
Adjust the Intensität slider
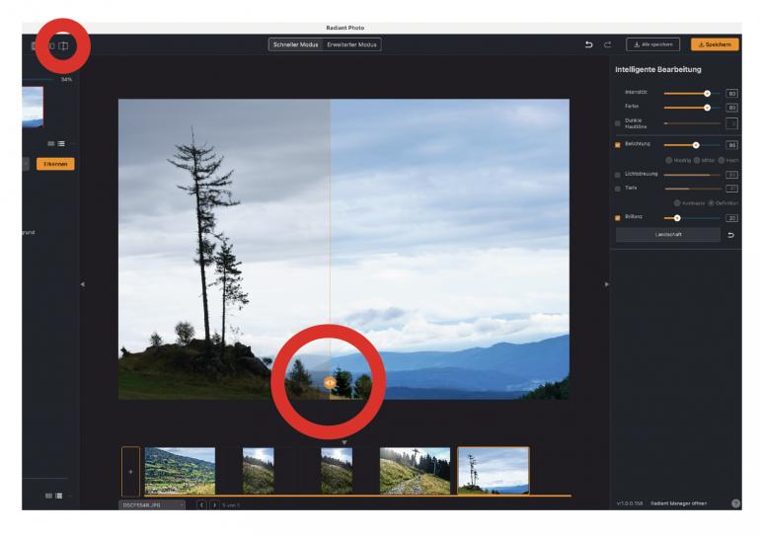coord(692,93)
